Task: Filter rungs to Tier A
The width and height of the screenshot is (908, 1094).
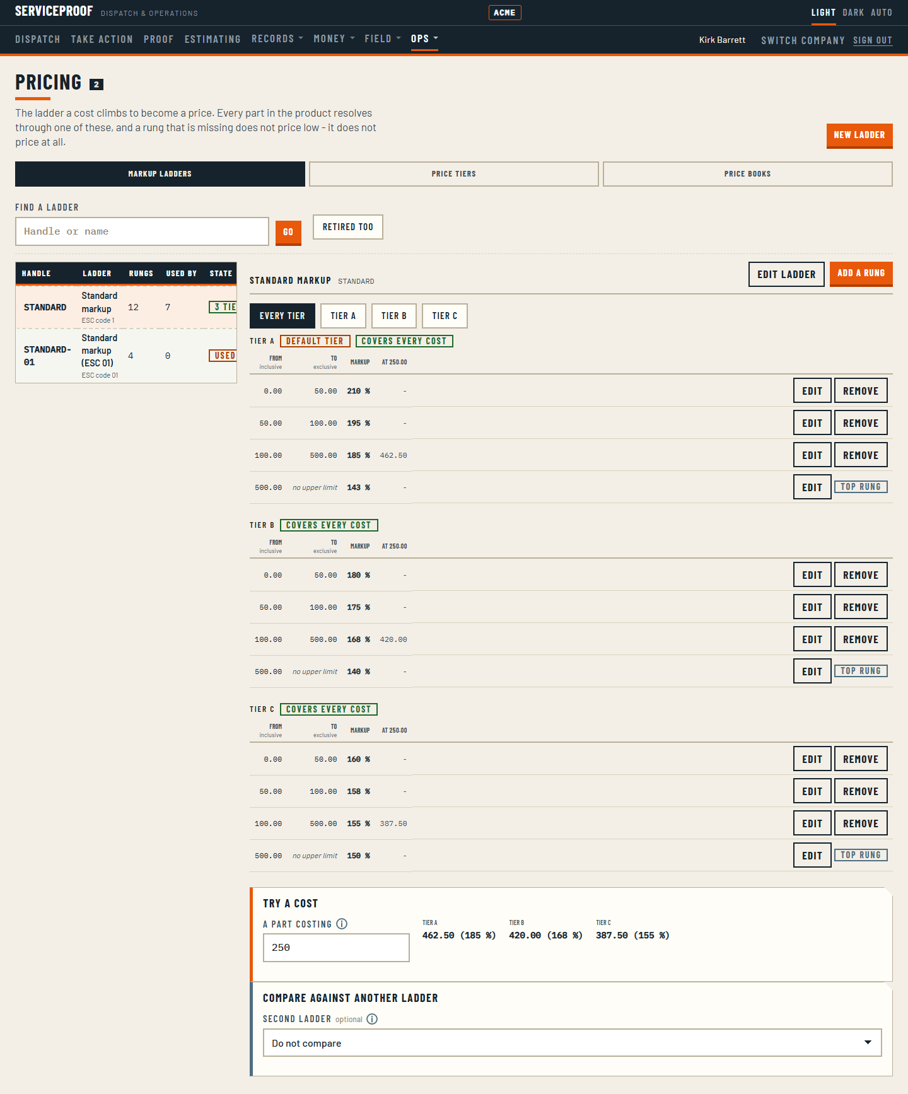Action: pos(343,316)
